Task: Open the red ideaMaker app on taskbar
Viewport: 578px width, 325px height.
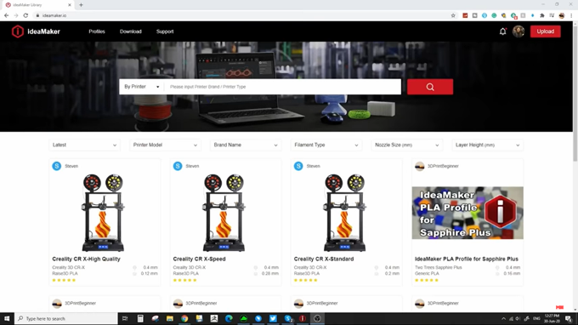Action: (x=303, y=318)
